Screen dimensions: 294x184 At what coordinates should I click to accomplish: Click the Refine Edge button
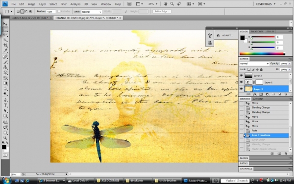coord(162,11)
